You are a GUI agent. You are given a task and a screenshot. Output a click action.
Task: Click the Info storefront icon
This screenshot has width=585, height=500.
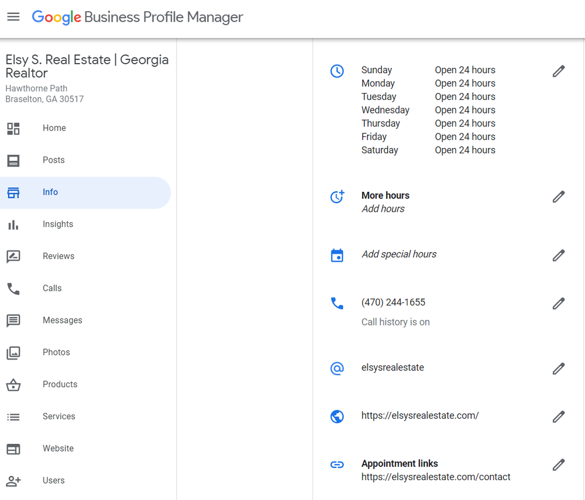pyautogui.click(x=13, y=193)
